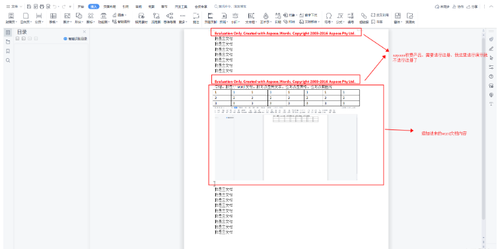498x249 pixels.
Task: Switch to the 开始 Home tab
Action: pos(81,7)
